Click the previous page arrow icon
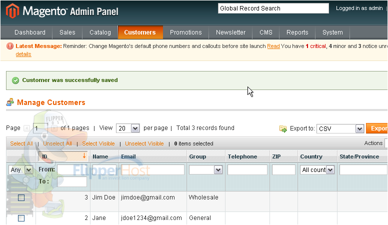The image size is (388, 225). [26, 128]
